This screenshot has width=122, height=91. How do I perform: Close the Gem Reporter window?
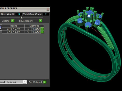coord(48,9)
